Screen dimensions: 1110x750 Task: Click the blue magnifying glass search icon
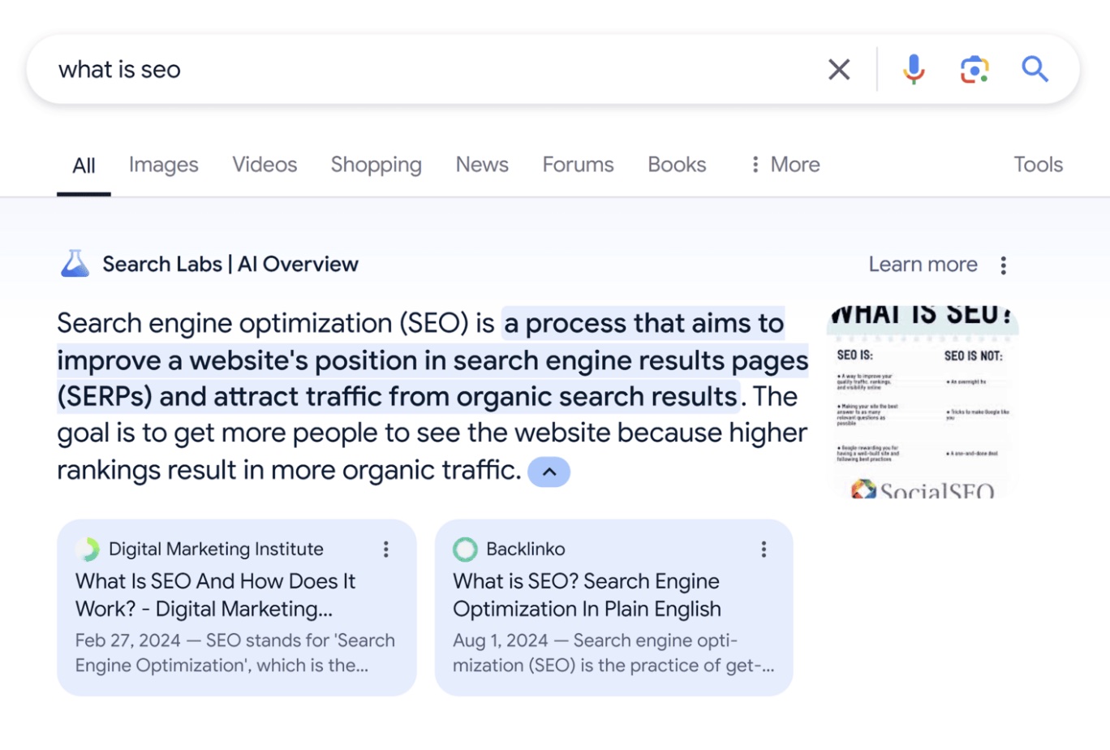click(x=1035, y=70)
